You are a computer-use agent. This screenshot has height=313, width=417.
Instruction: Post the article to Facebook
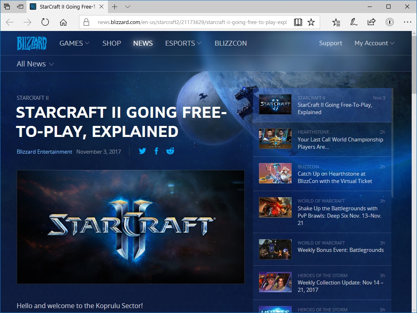[156, 151]
